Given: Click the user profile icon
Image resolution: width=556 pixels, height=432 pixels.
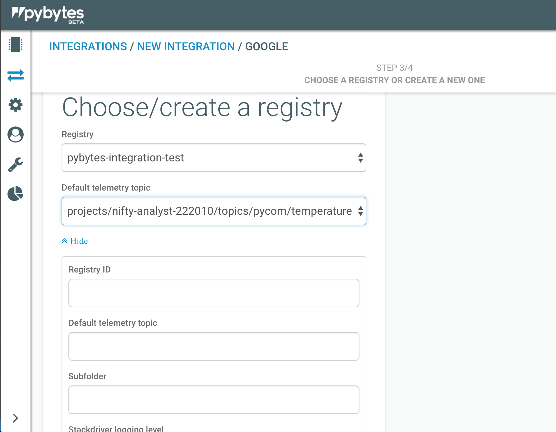Looking at the screenshot, I should tap(15, 135).
